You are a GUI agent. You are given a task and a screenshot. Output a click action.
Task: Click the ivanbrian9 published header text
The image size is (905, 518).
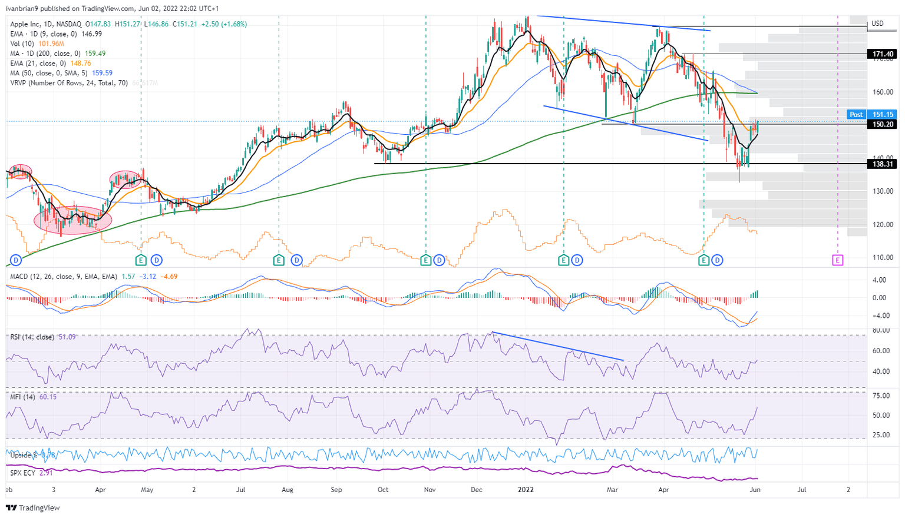(112, 8)
